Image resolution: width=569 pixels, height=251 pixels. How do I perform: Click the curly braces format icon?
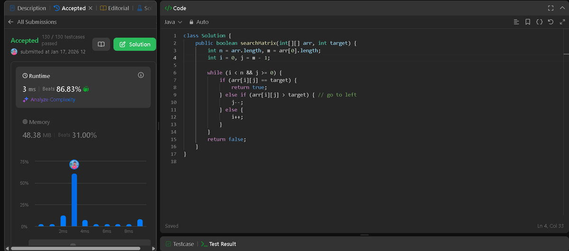coord(539,22)
